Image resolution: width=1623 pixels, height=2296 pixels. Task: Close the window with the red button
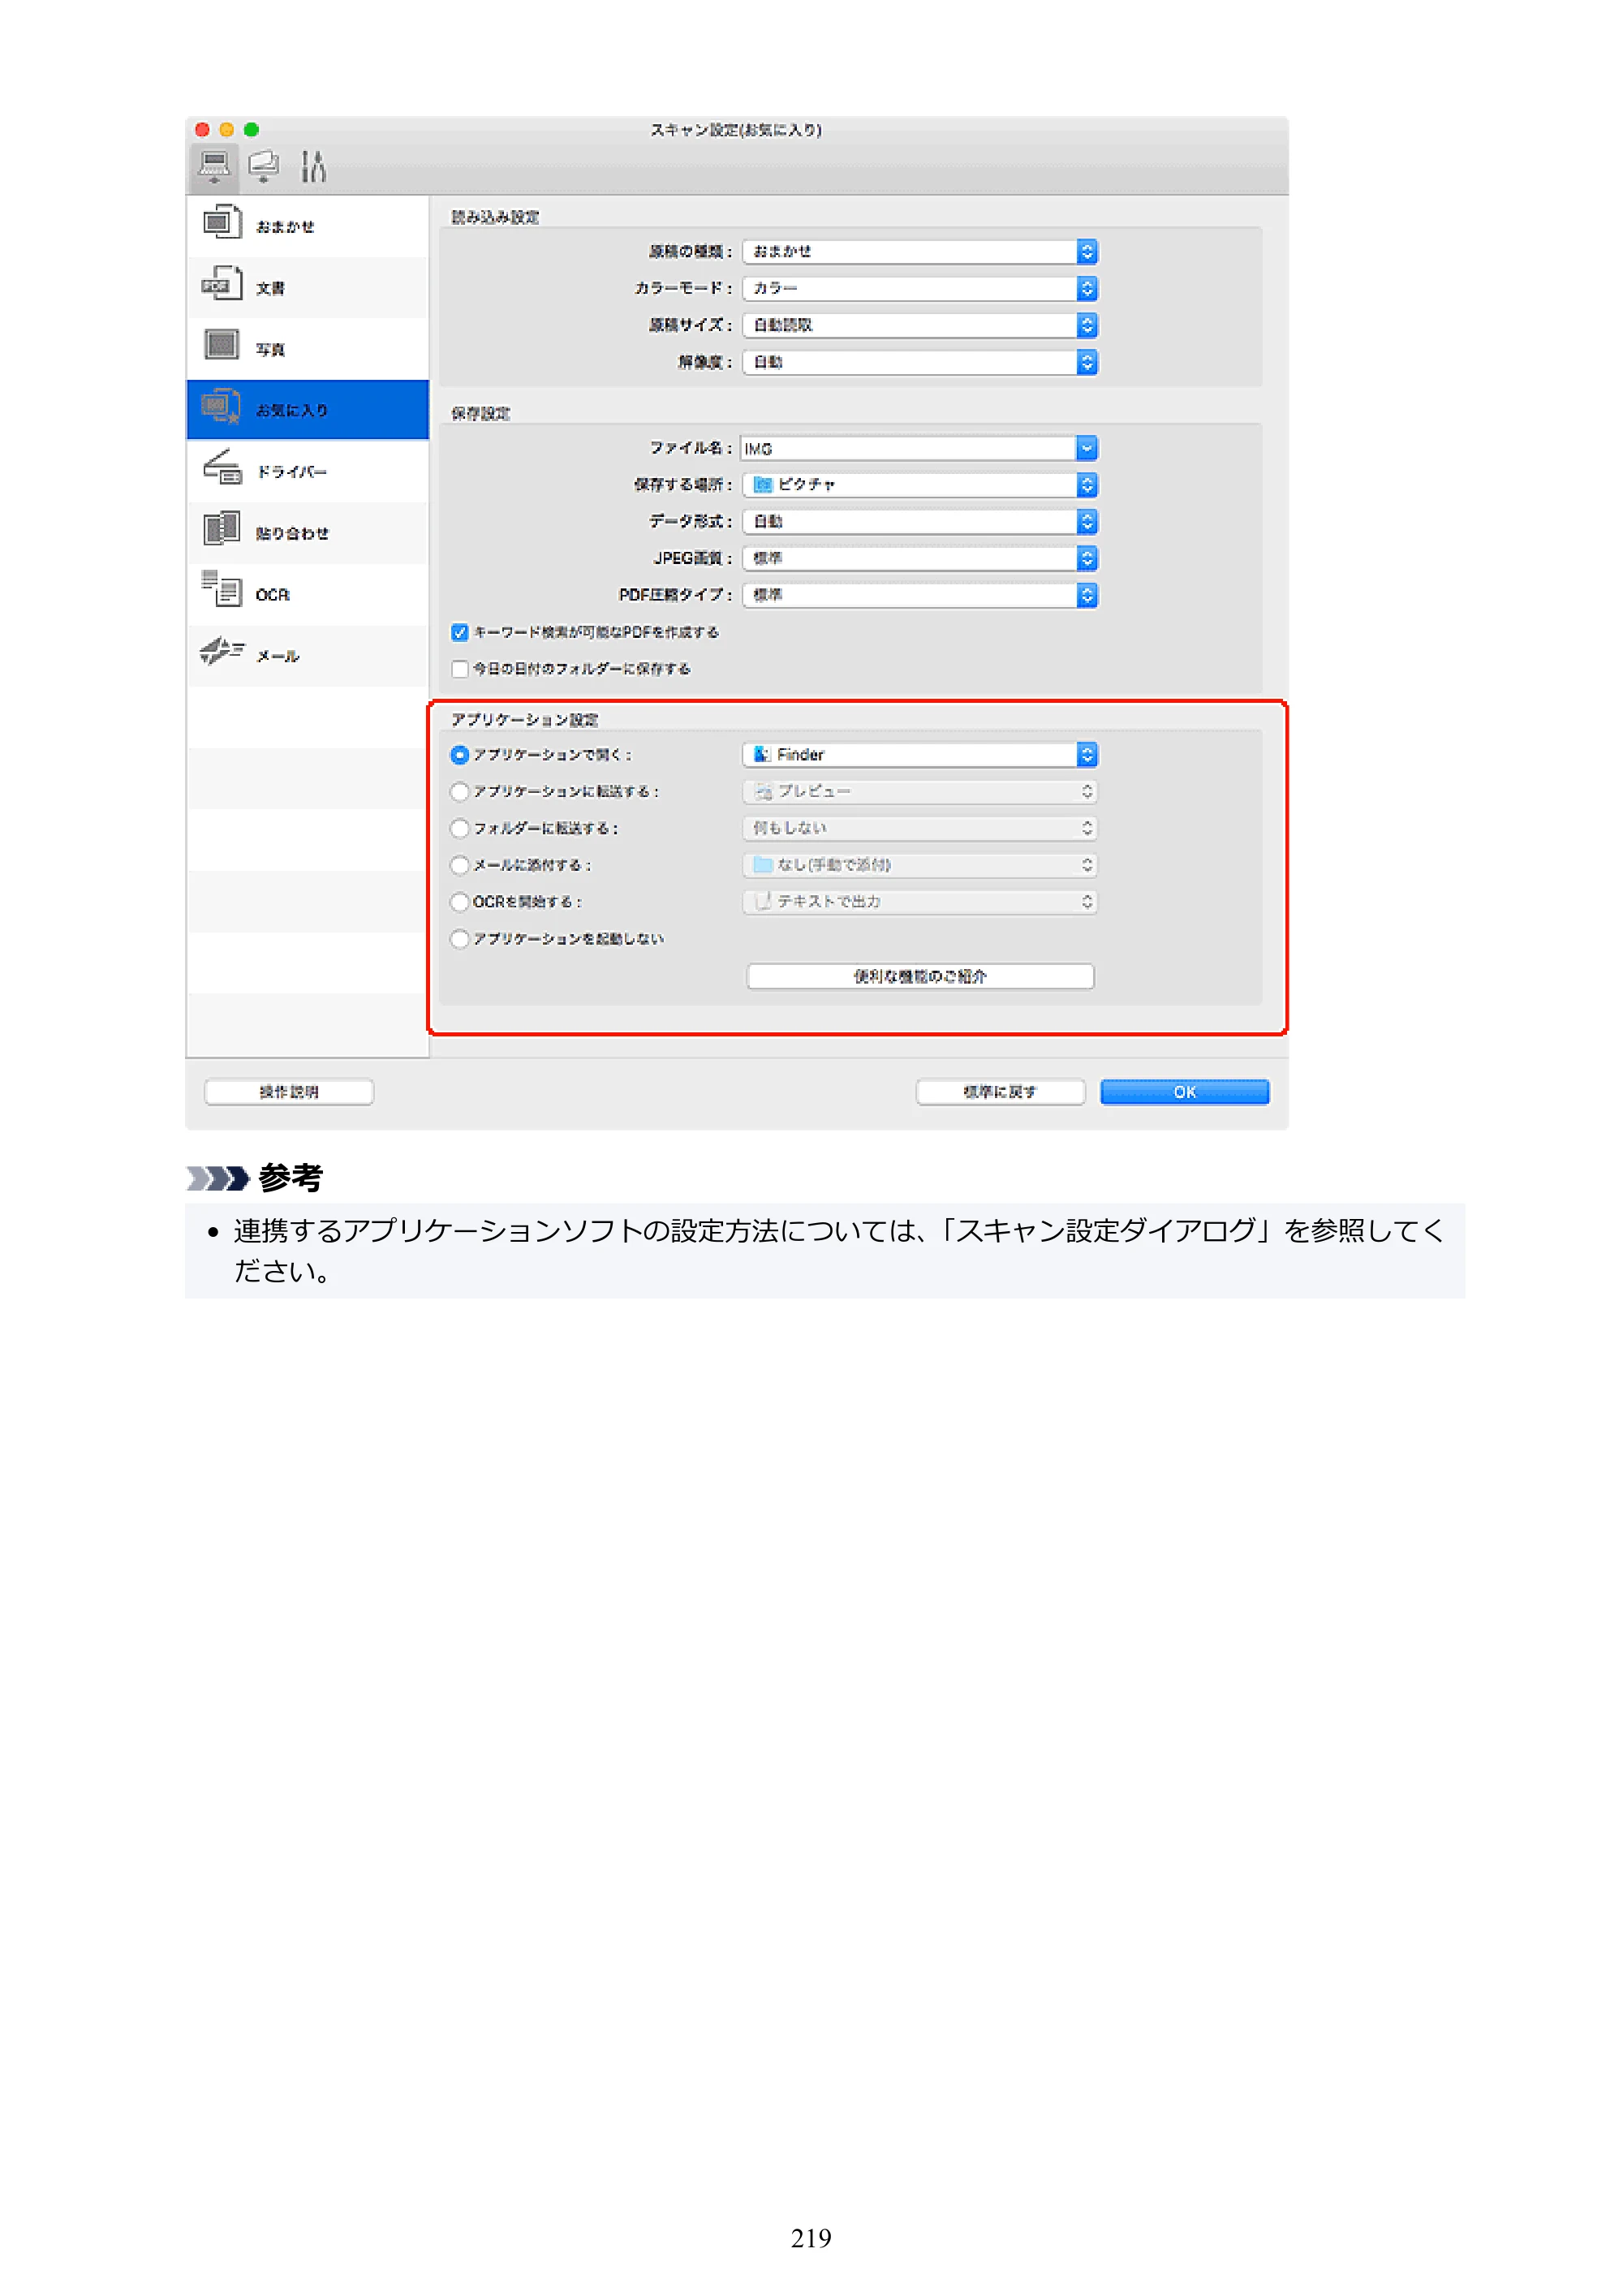[203, 130]
